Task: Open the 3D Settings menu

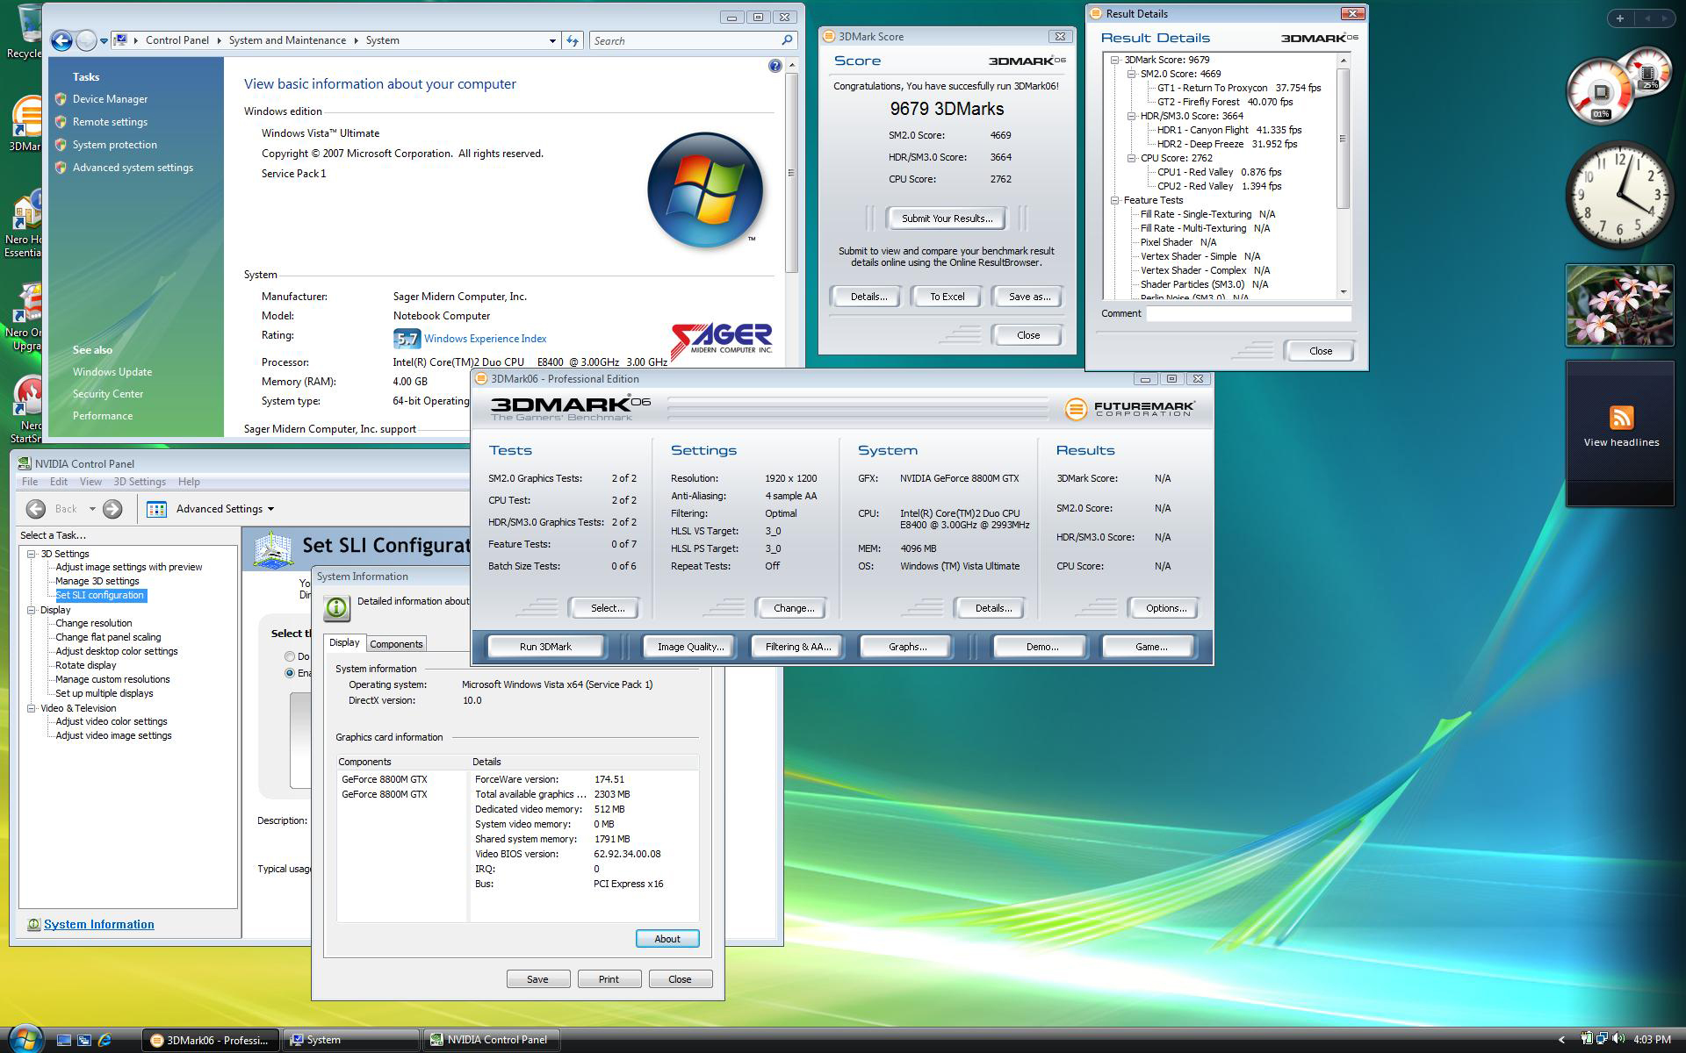Action: (x=140, y=482)
